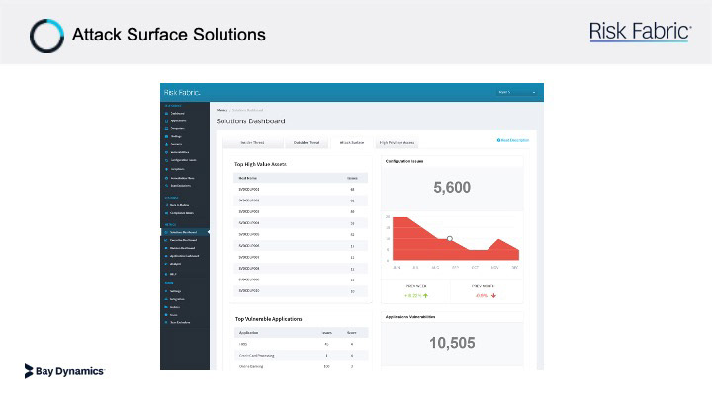Open Settings under the admin section
Screen dimensions: 712x400
[x=176, y=291]
